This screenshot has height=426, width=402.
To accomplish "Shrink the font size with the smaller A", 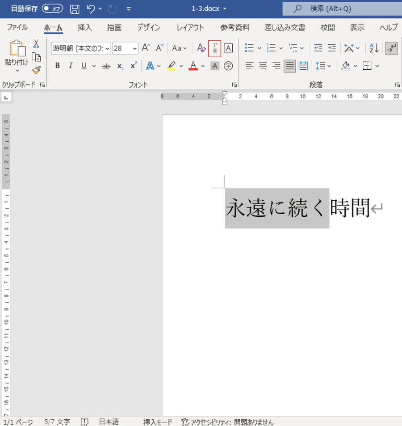I will (x=159, y=48).
